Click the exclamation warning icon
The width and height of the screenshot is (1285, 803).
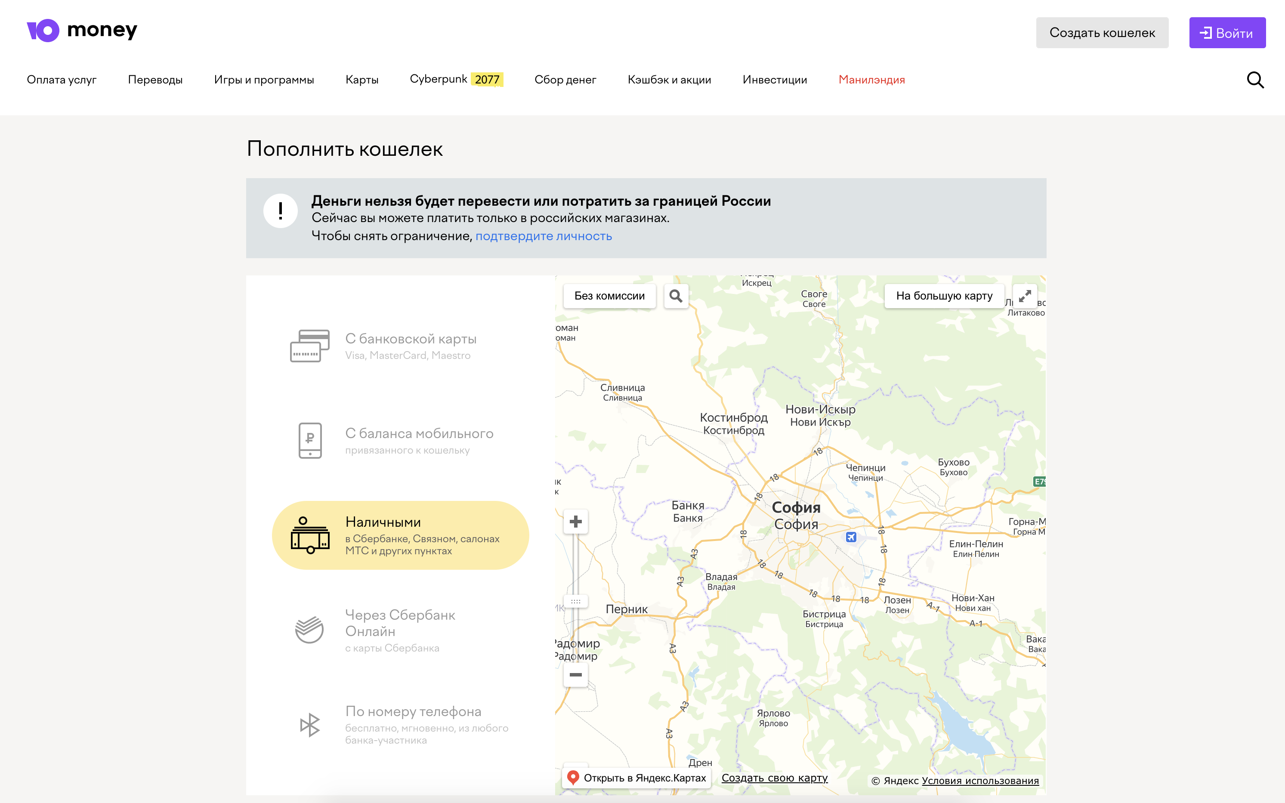coord(280,211)
